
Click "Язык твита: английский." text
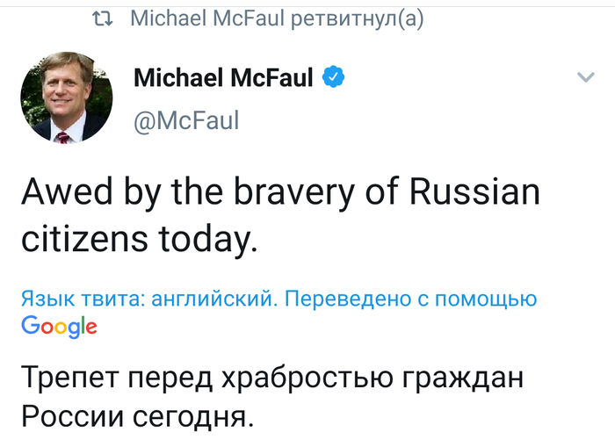[x=148, y=299]
